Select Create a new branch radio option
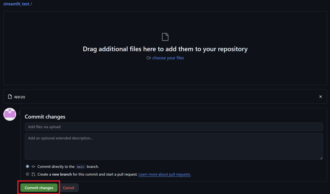 (28, 174)
